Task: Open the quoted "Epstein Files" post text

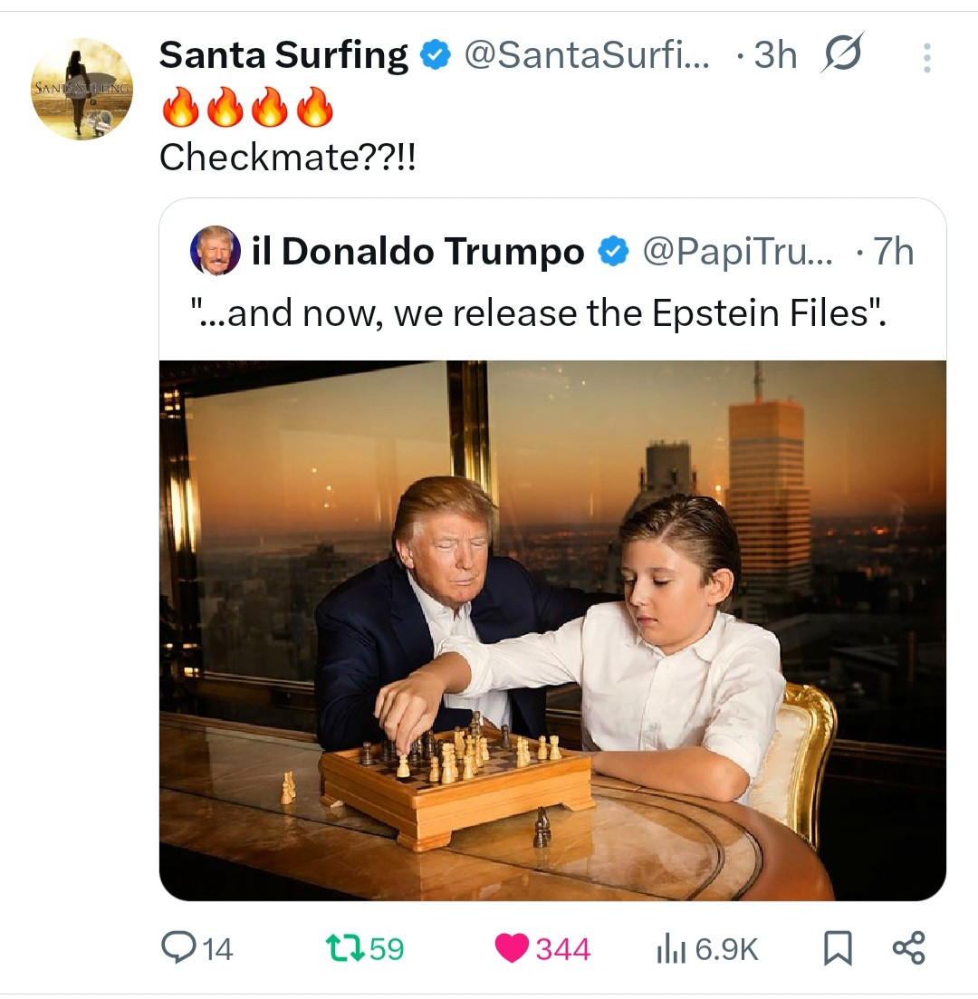Action: pos(538,313)
